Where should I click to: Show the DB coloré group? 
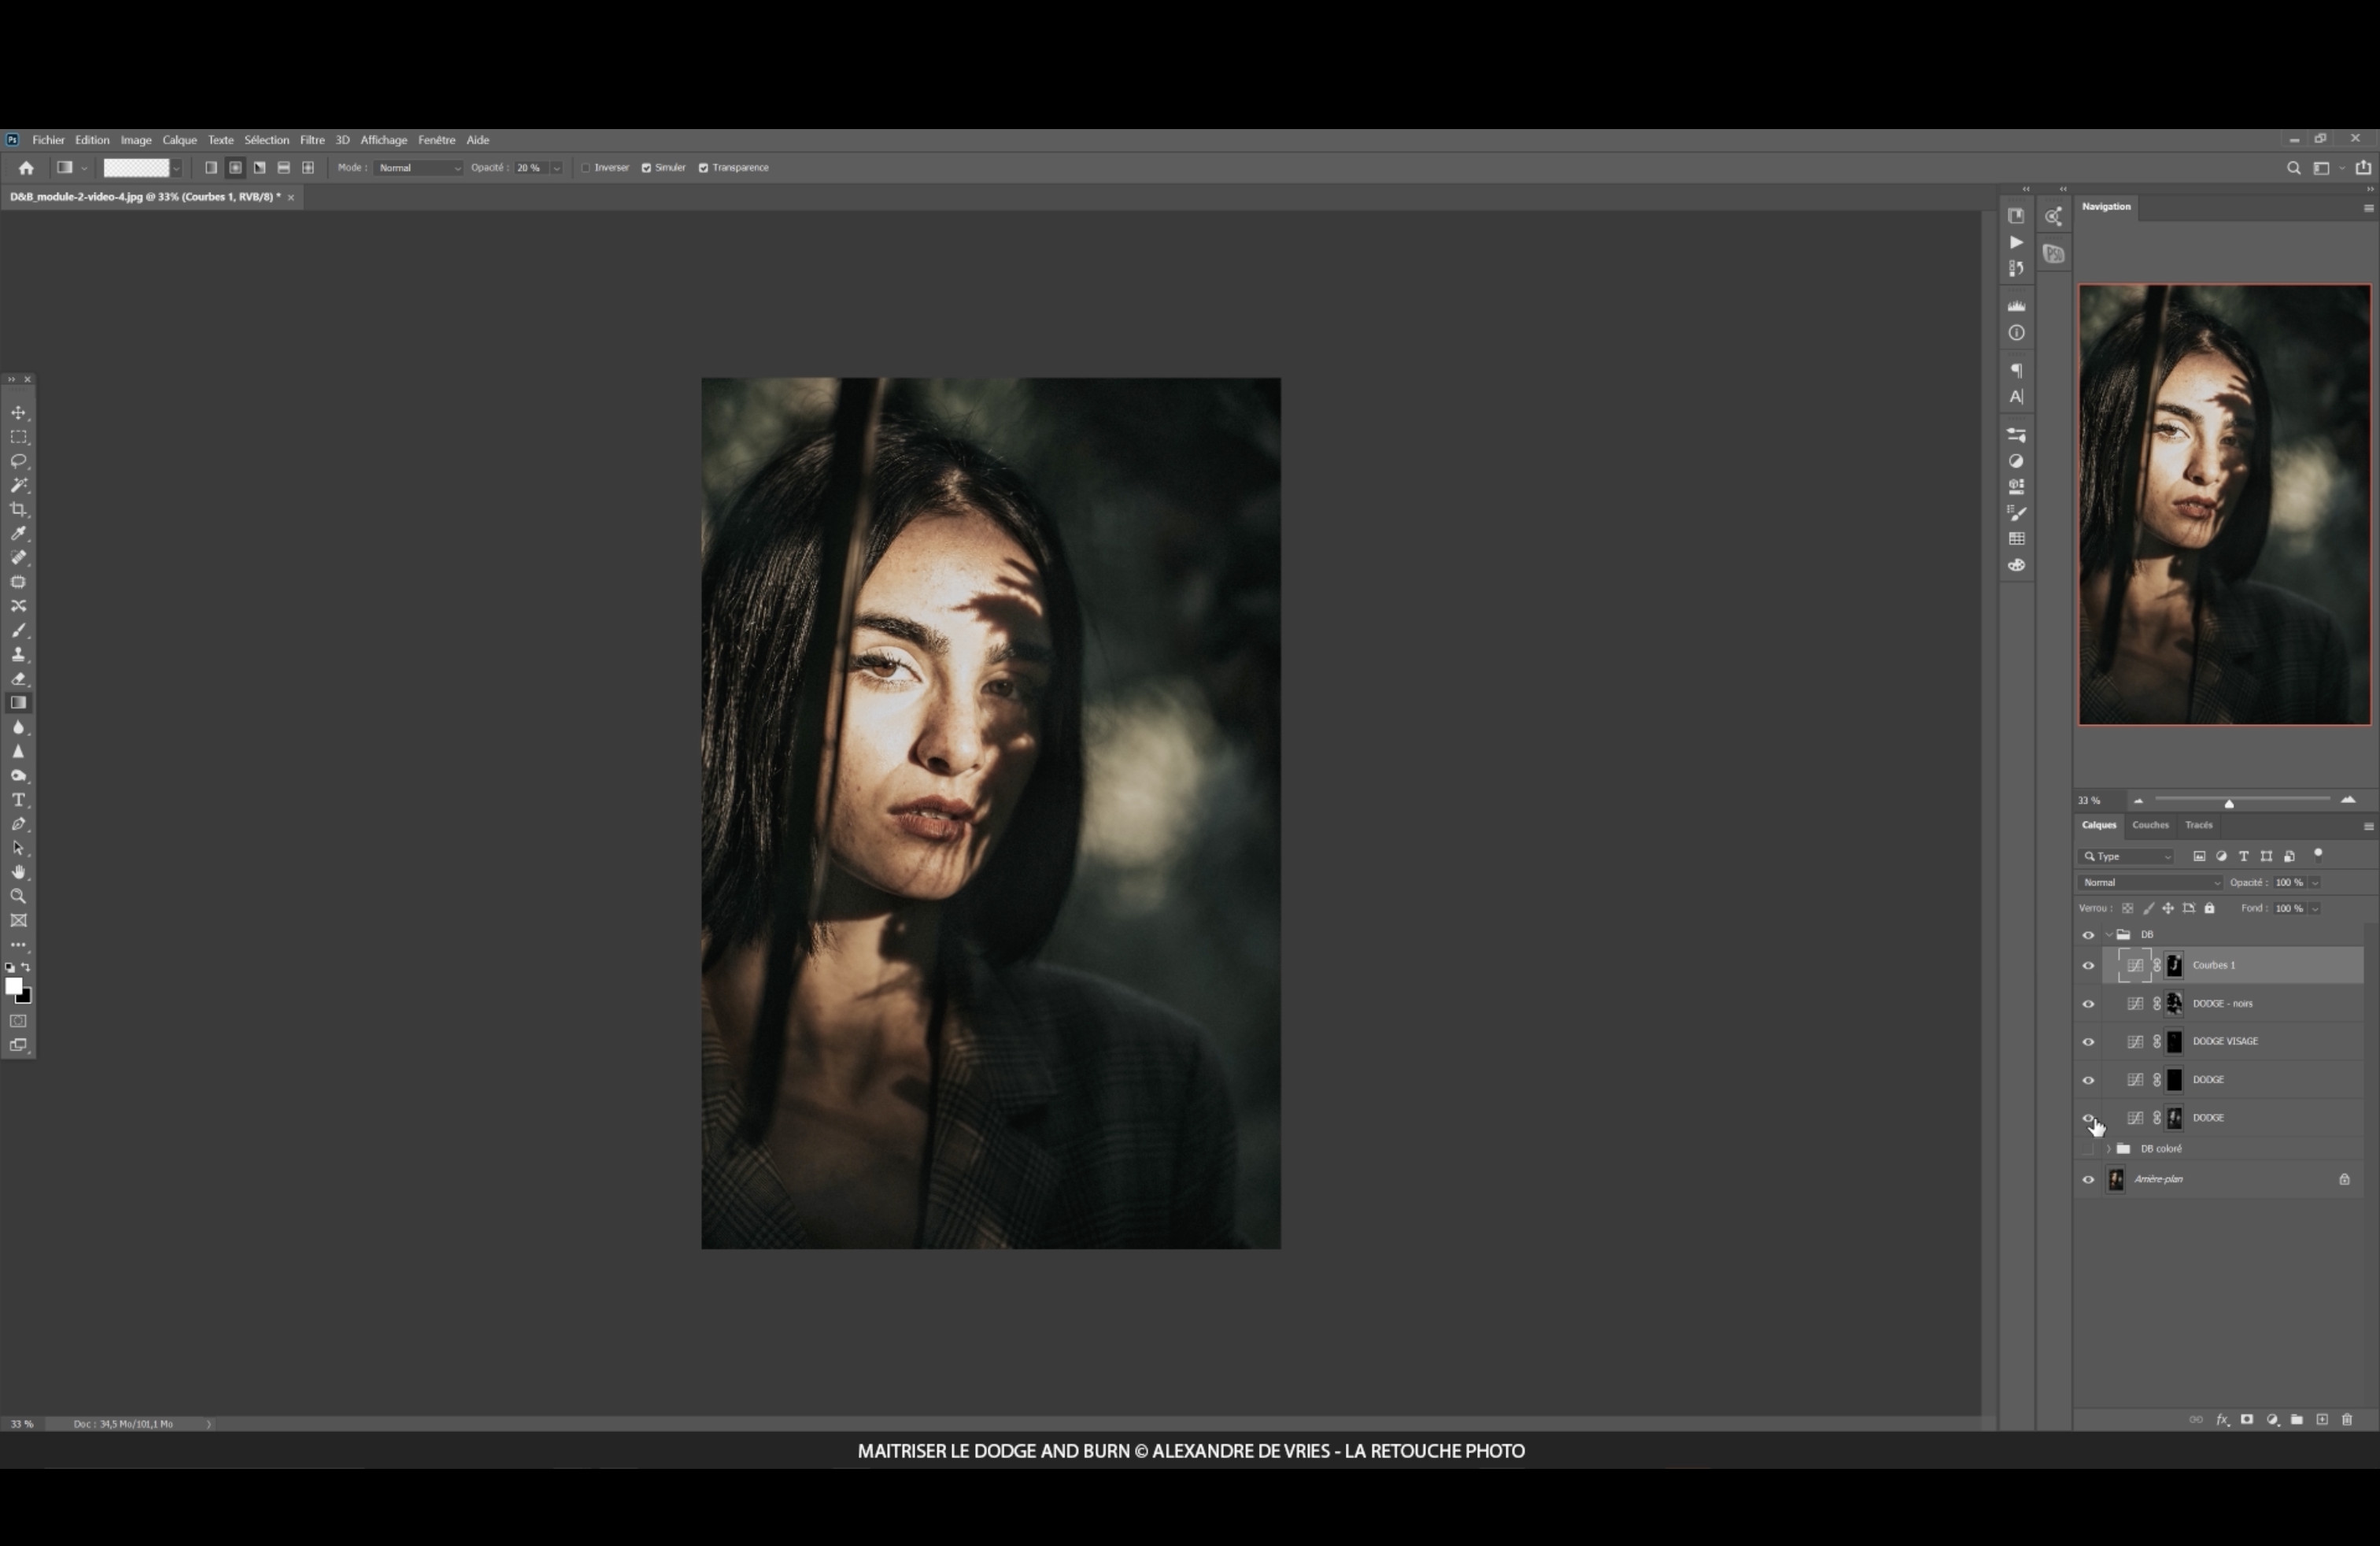[x=2088, y=1149]
